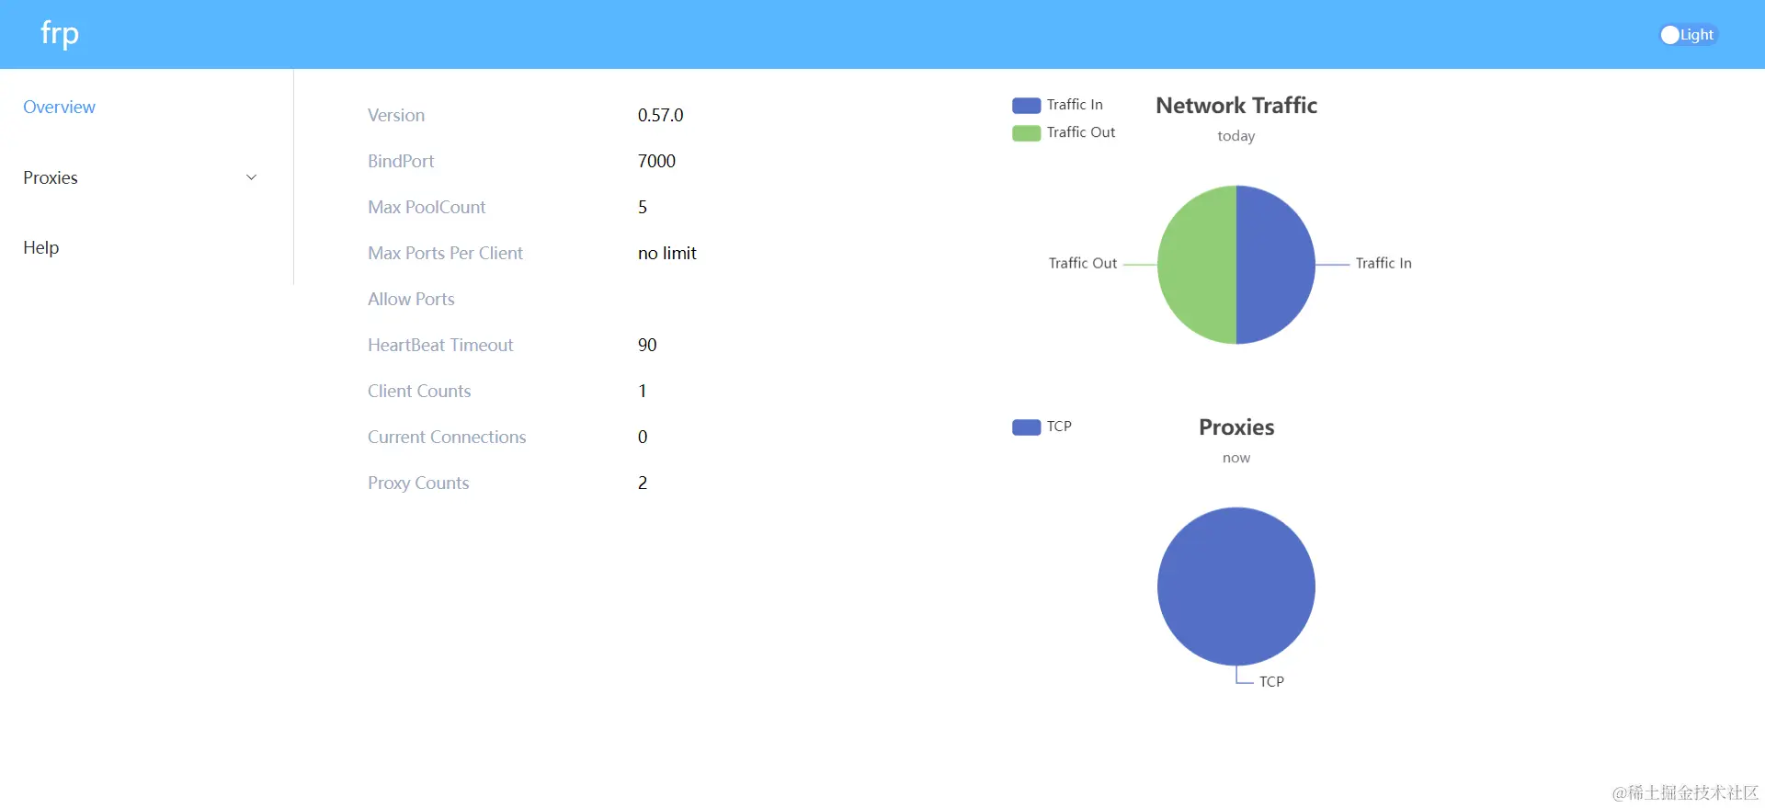Screen dimensions: 1765x808
Task: Click the blue Traffic In pie slice
Action: [x=1278, y=265]
